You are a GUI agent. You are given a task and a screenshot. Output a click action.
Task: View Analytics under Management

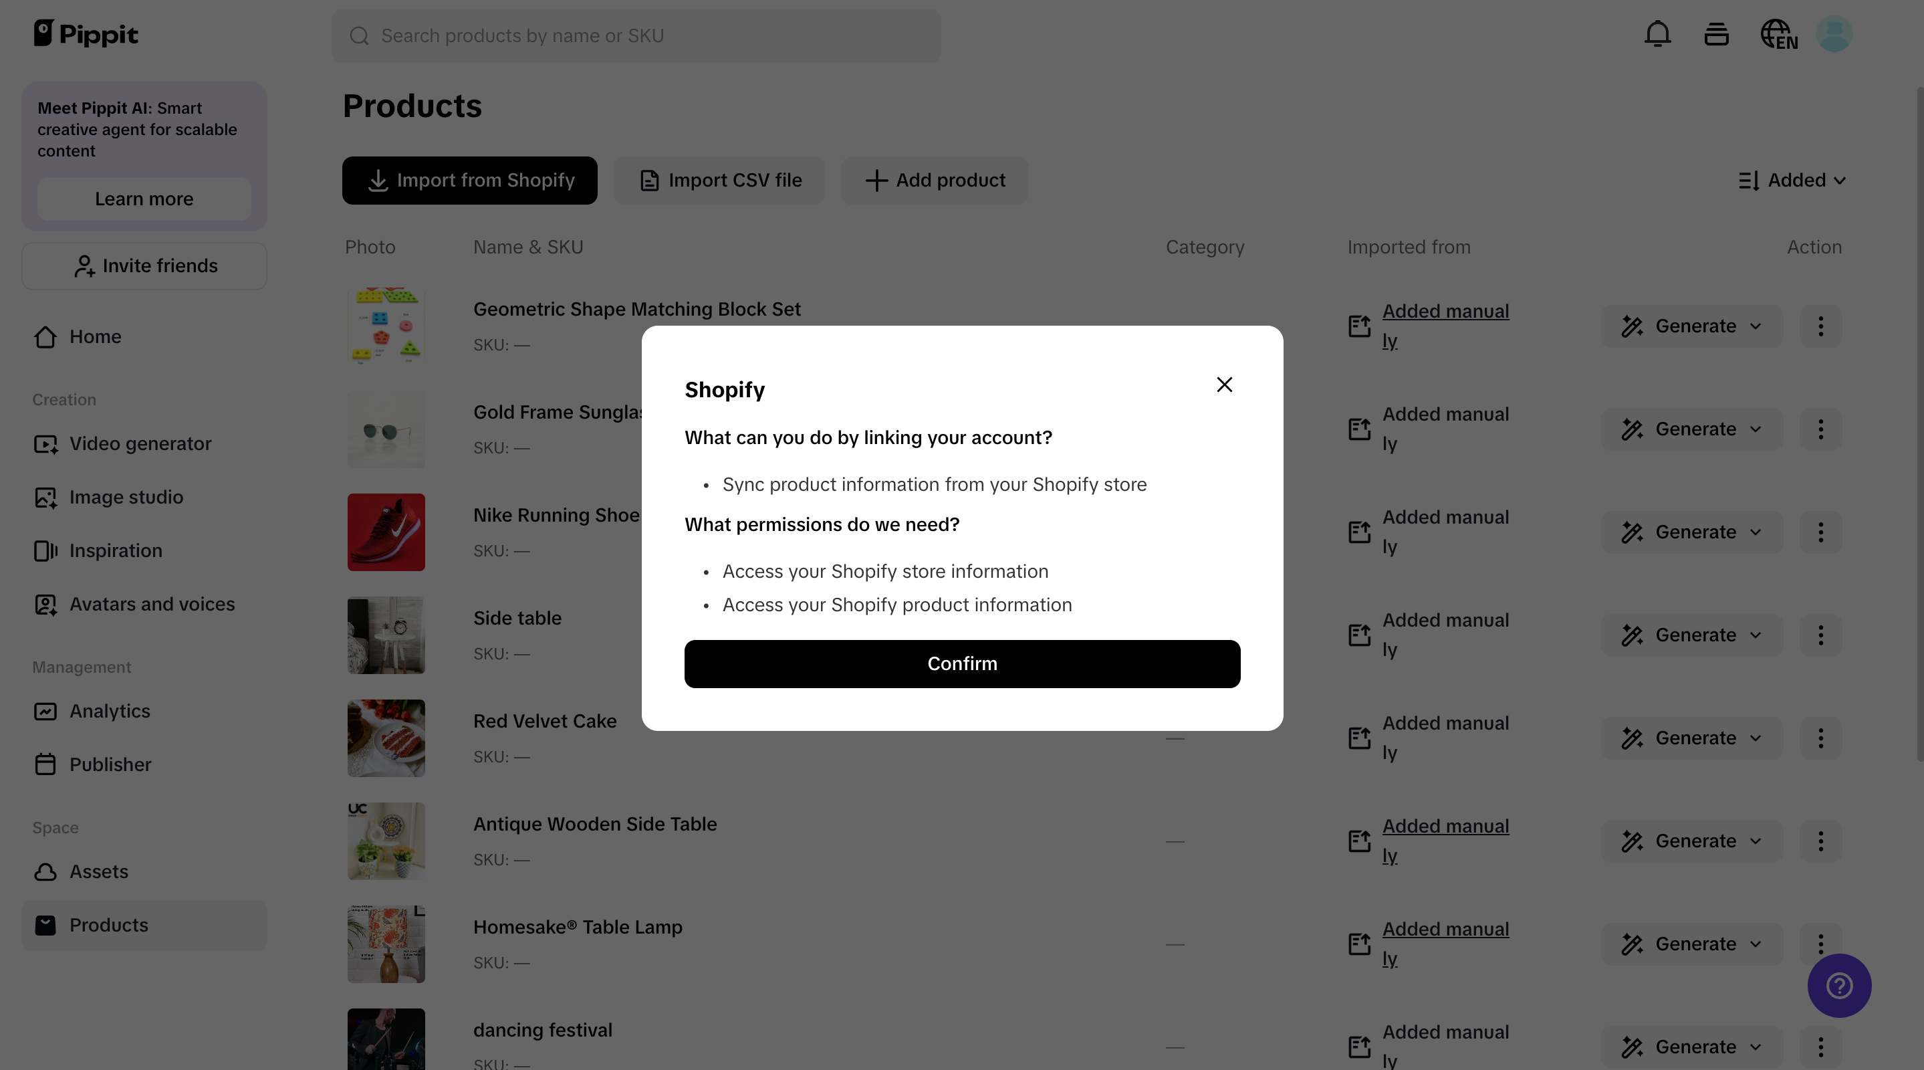click(x=110, y=712)
